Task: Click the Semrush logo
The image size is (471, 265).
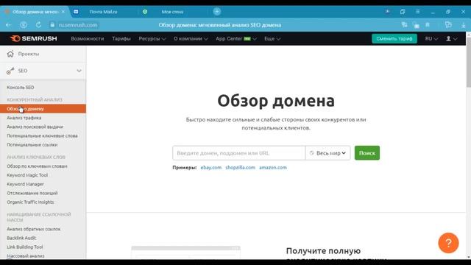Action: click(33, 38)
